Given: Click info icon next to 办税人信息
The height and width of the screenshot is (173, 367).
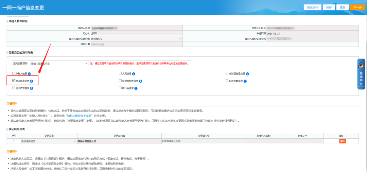Looking at the screenshot, I should tap(30, 74).
